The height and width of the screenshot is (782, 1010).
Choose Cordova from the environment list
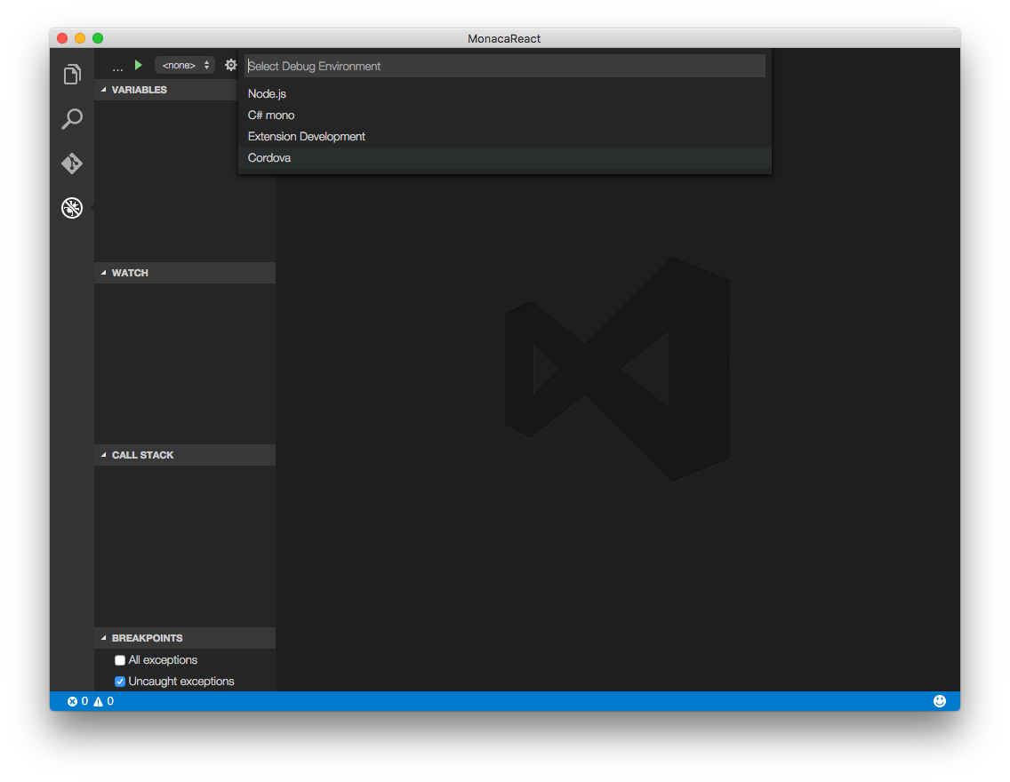pyautogui.click(x=269, y=158)
